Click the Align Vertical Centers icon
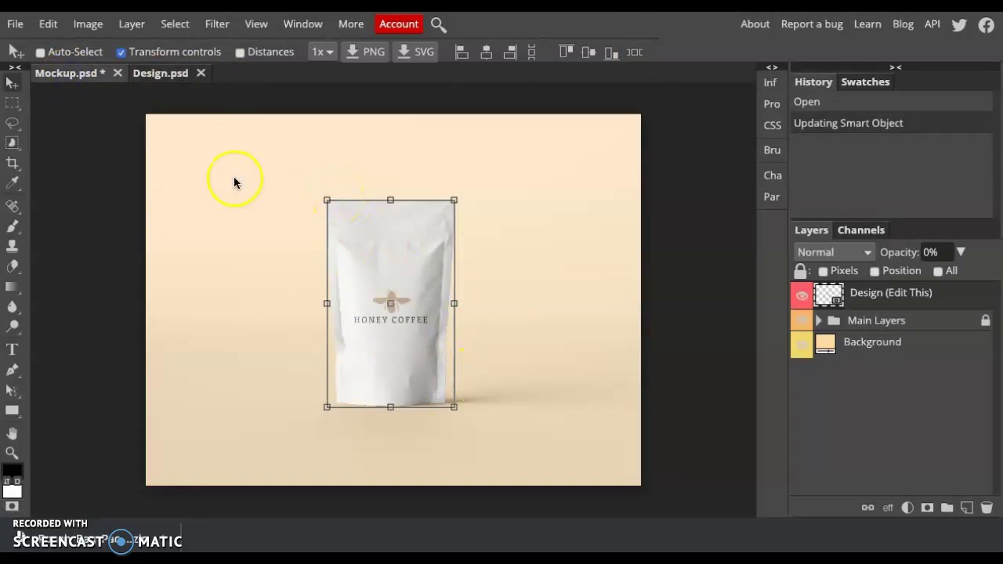The width and height of the screenshot is (1003, 564). [588, 52]
